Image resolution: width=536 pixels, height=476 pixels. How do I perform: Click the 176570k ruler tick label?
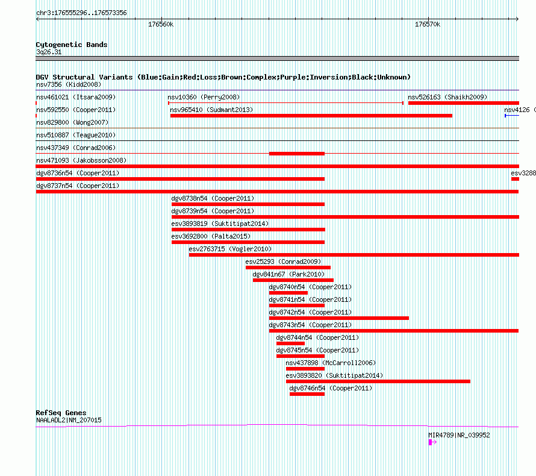428,25
